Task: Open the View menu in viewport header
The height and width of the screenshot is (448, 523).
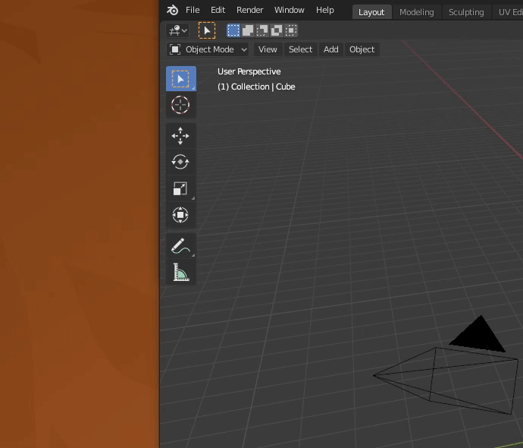Action: pos(268,49)
